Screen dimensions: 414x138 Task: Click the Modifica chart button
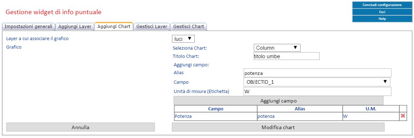[278, 127]
